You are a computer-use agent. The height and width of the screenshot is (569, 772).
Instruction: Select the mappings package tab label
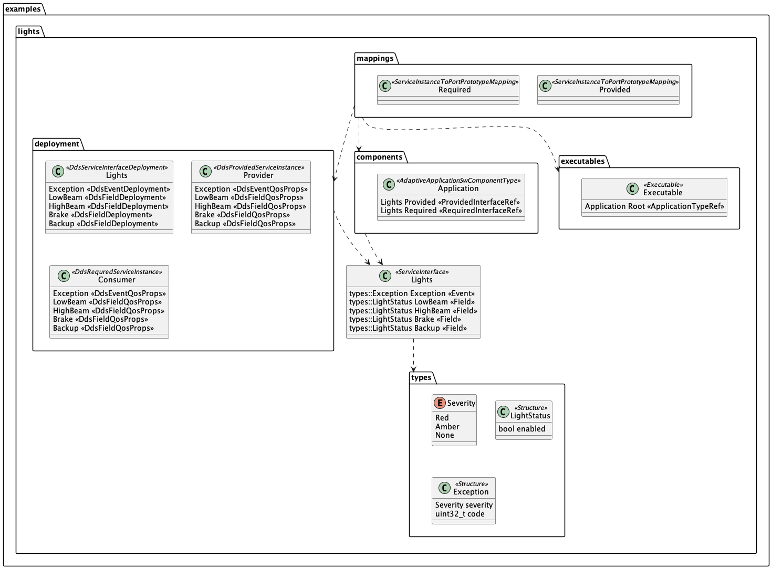(x=375, y=58)
